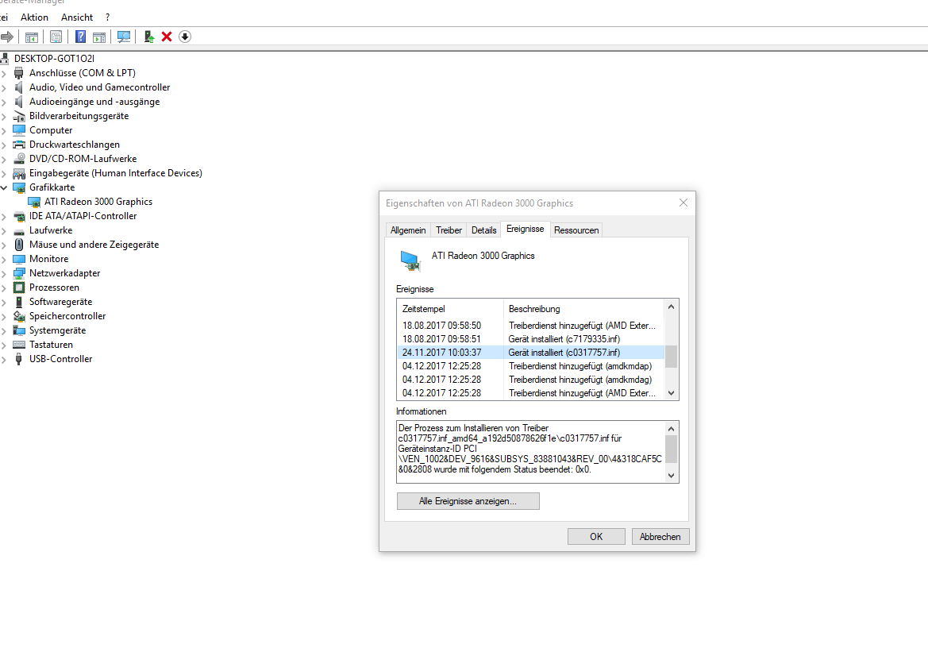This screenshot has height=656, width=928.
Task: Click the Audio, Video und Gamecontroller icon
Action: (x=19, y=87)
